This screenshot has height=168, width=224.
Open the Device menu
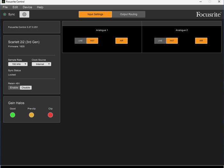(x=27, y=7)
